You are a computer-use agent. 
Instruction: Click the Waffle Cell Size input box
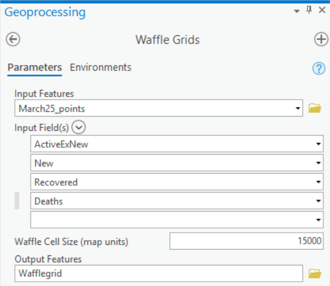[x=246, y=241]
